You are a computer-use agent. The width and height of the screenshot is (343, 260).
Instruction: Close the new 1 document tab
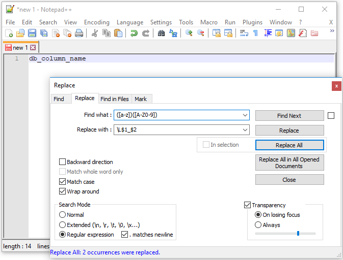coord(33,48)
